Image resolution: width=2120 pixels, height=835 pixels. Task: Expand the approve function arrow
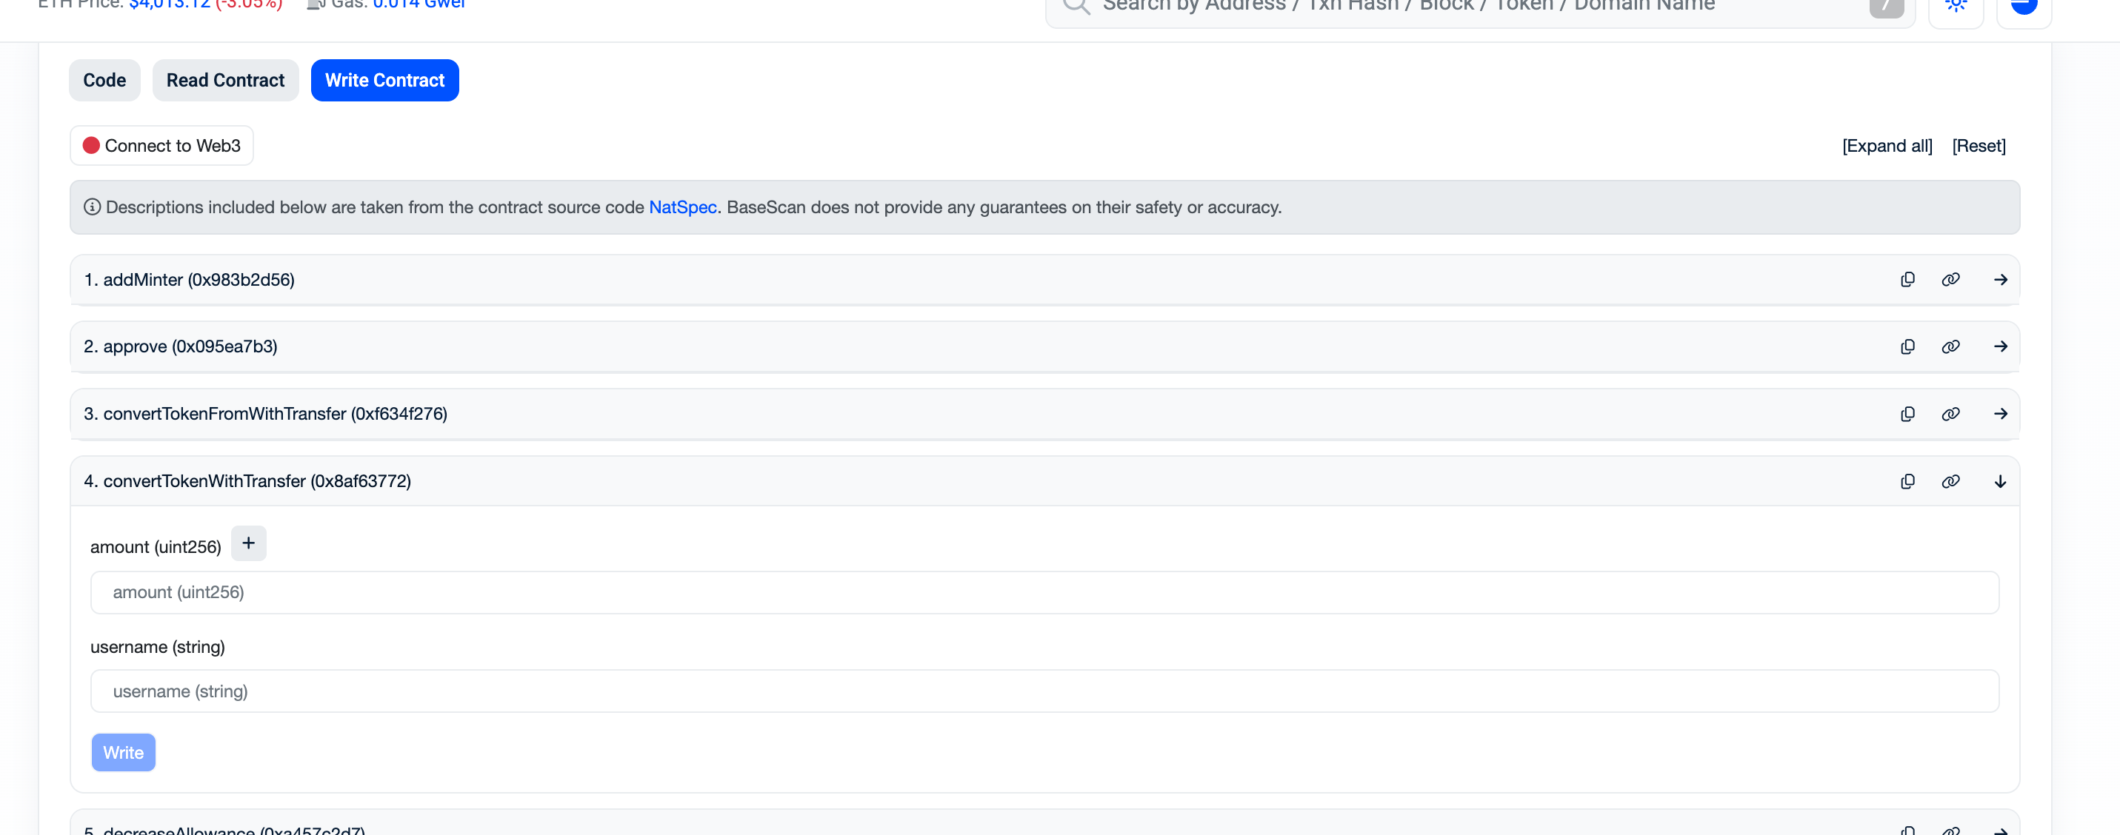[2000, 346]
